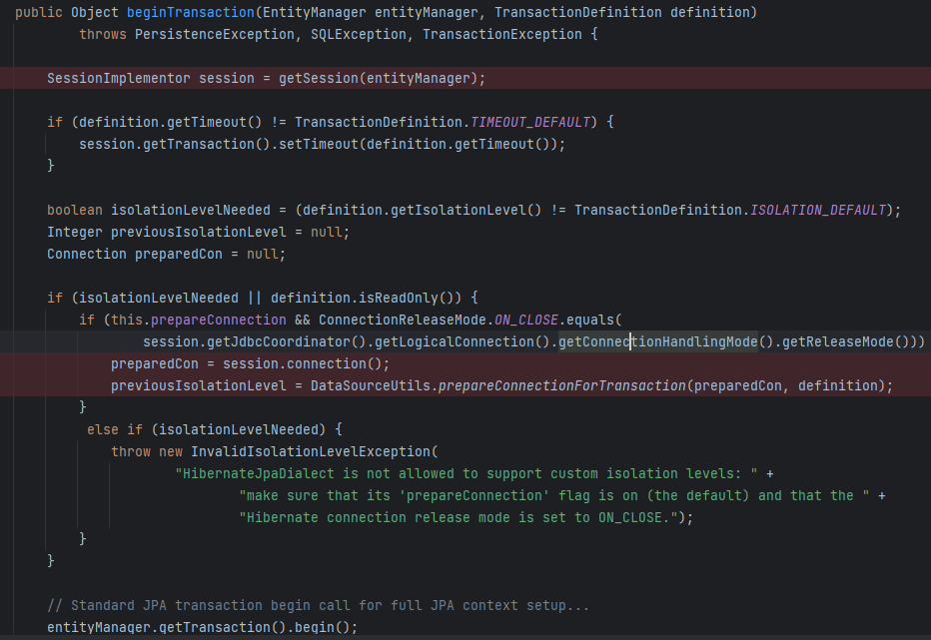Click highlighted getConnectionHandlingMode call
Image resolution: width=931 pixels, height=640 pixels.
(658, 342)
